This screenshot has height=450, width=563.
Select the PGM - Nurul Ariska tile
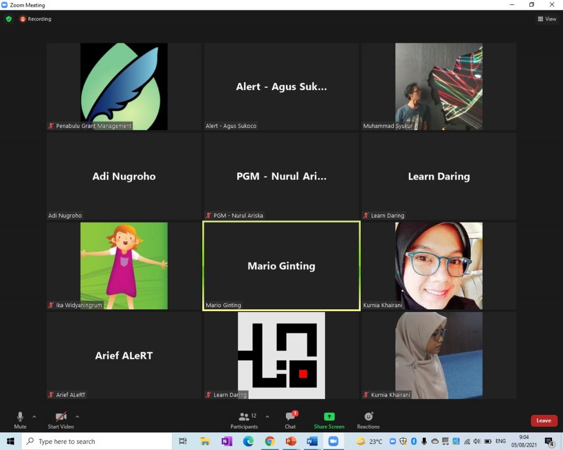coord(281,176)
